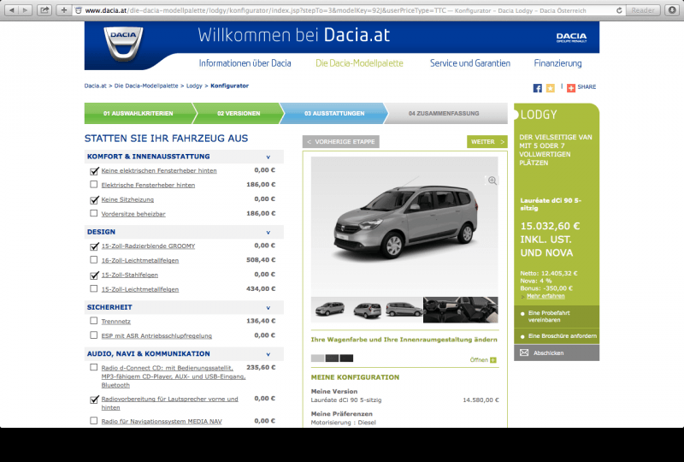Share the page on Facebook

538,88
